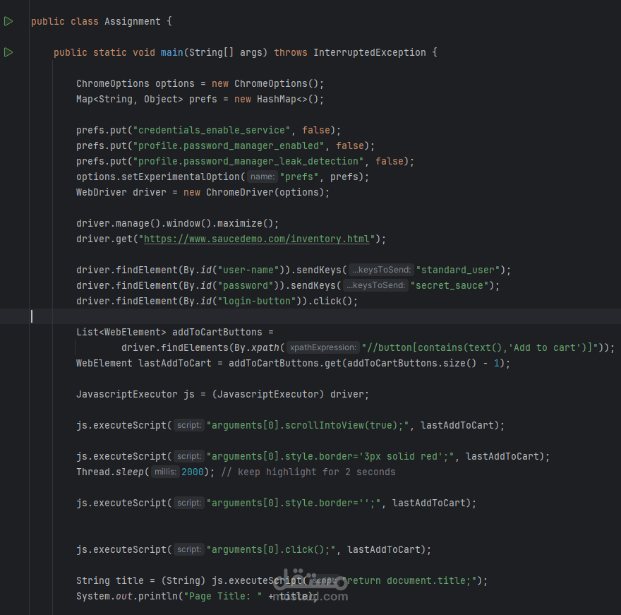Click 'addToCartButtons' variable declaration
Viewport: 621px width, 615px height.
217,332
